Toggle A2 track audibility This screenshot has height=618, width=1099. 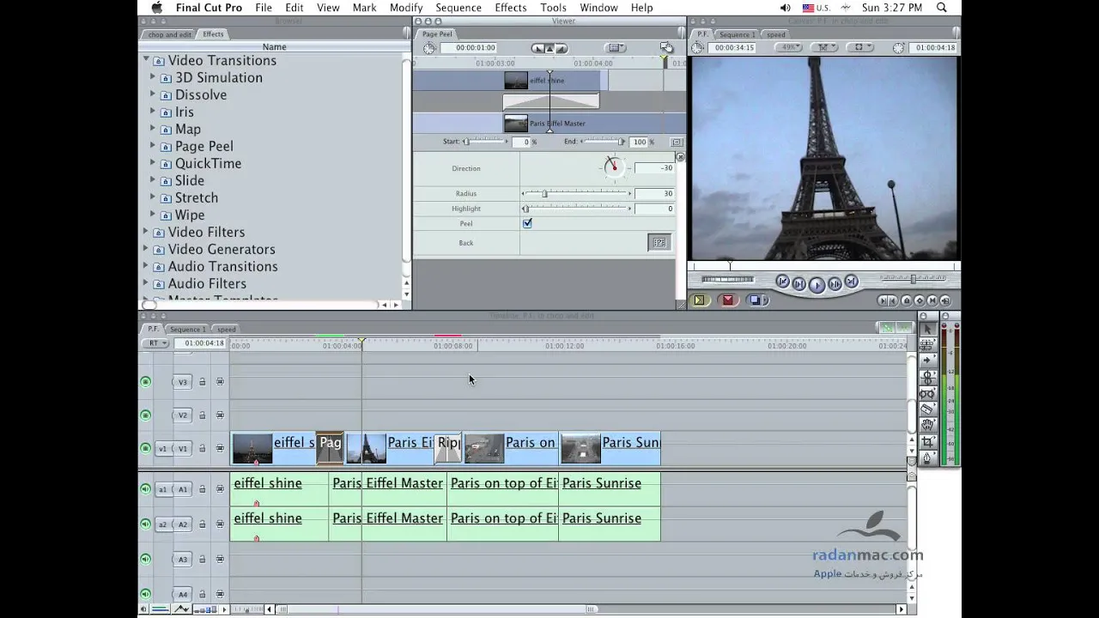point(145,524)
